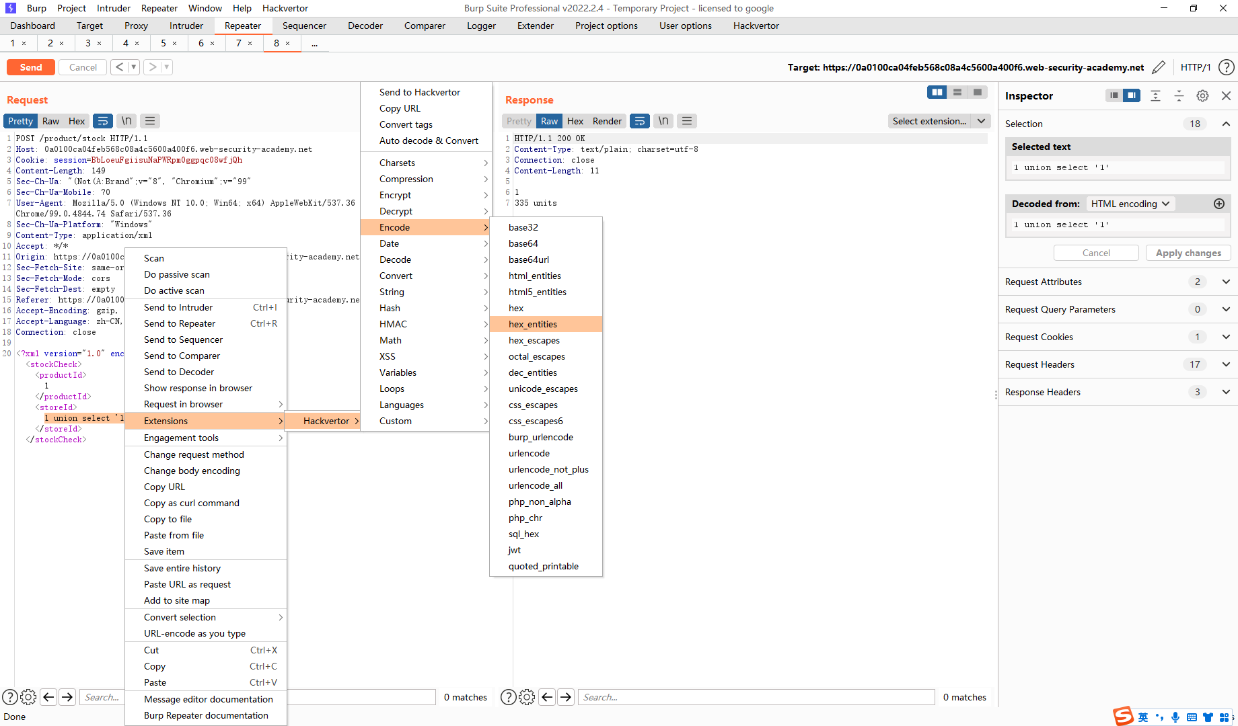The width and height of the screenshot is (1238, 726).
Task: Expand Request Query Parameters section
Action: [1226, 309]
